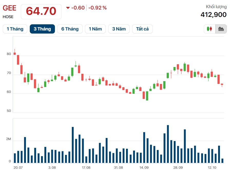This screenshot has height=170, width=232.
Task: Switch to candlestick chart view icon
Action: point(209,29)
